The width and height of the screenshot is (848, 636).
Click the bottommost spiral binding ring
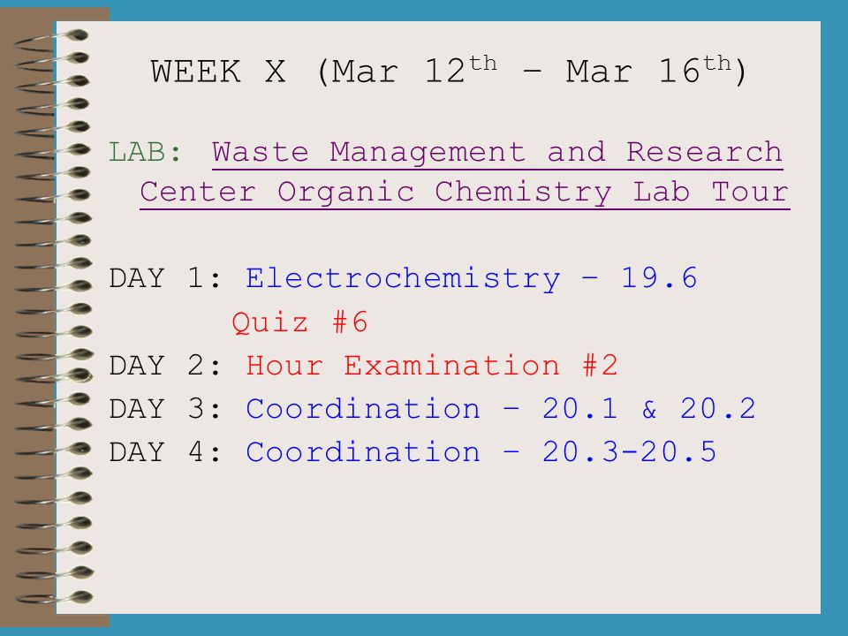[53, 598]
